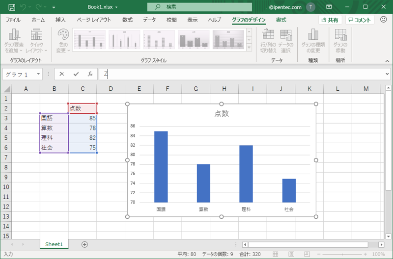Click the 点数 header cell
Image resolution: width=393 pixels, height=259 pixels.
pyautogui.click(x=83, y=108)
